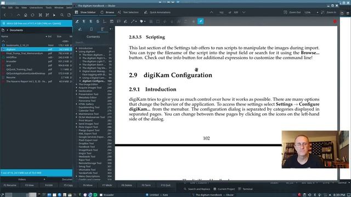Click Zoom In in Okular
The width and height of the screenshot is (351, 197).
click(x=329, y=12)
